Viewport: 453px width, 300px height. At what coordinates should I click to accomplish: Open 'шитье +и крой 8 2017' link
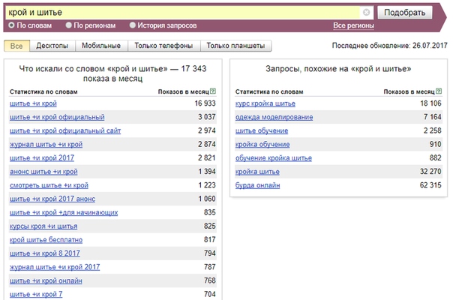[45, 253]
